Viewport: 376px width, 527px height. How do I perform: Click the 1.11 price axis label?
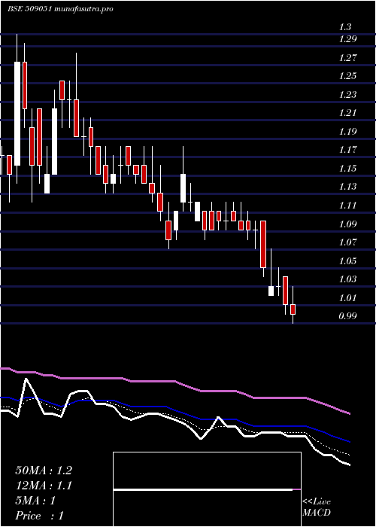click(347, 206)
